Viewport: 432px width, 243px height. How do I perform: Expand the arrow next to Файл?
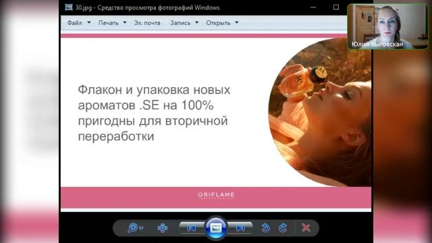(x=89, y=22)
